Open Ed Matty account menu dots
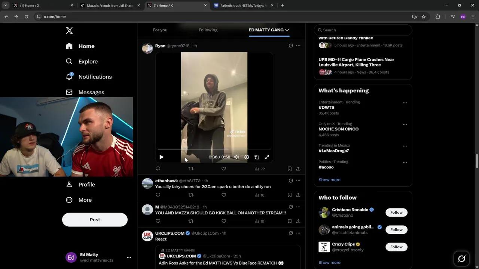Image resolution: width=479 pixels, height=269 pixels. 129,257
